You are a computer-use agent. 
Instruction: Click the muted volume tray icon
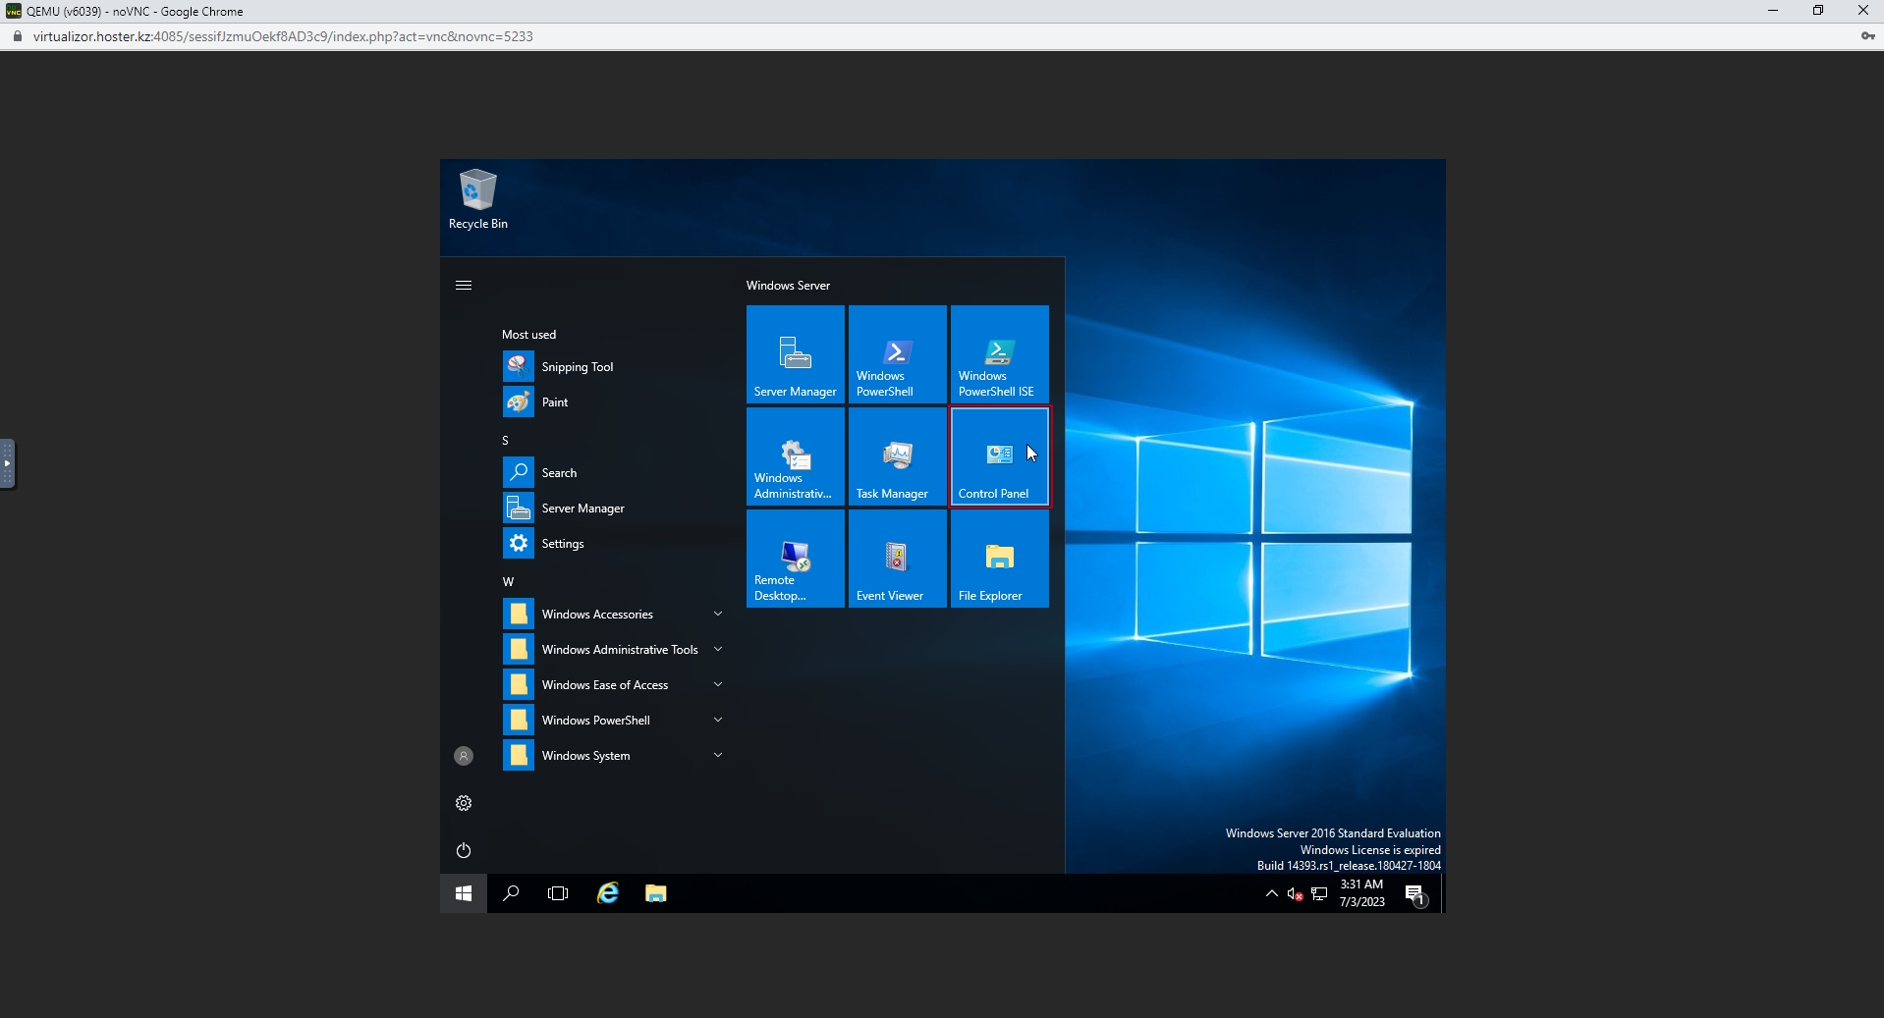(x=1296, y=893)
